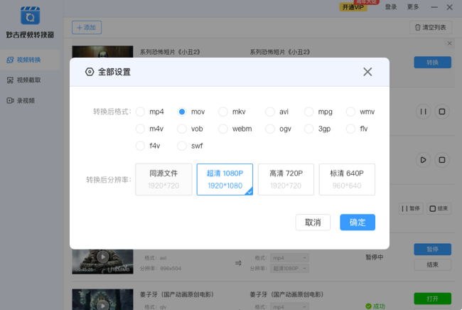
Task: Click the app logo icon
Action: point(30,16)
